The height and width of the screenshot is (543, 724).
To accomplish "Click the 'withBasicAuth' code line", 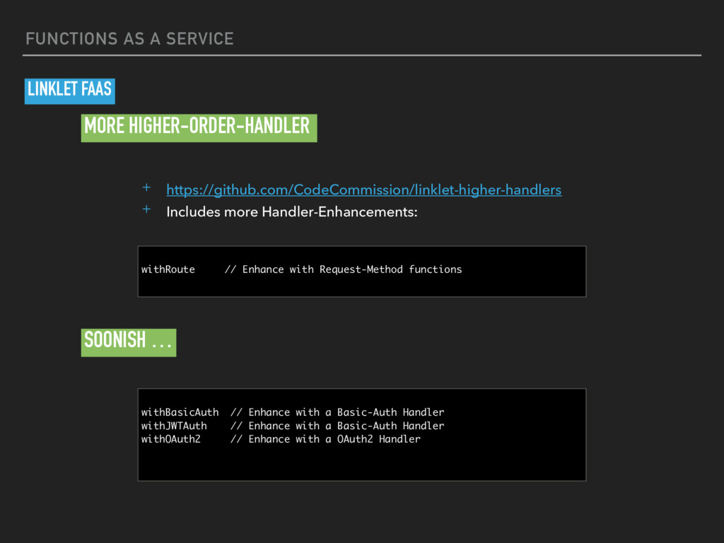I will pos(293,412).
